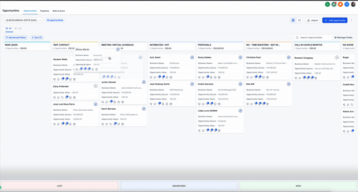This screenshot has height=192, width=358.
Task: Click the phone icon on Romy Keleko card
Action: point(199,77)
